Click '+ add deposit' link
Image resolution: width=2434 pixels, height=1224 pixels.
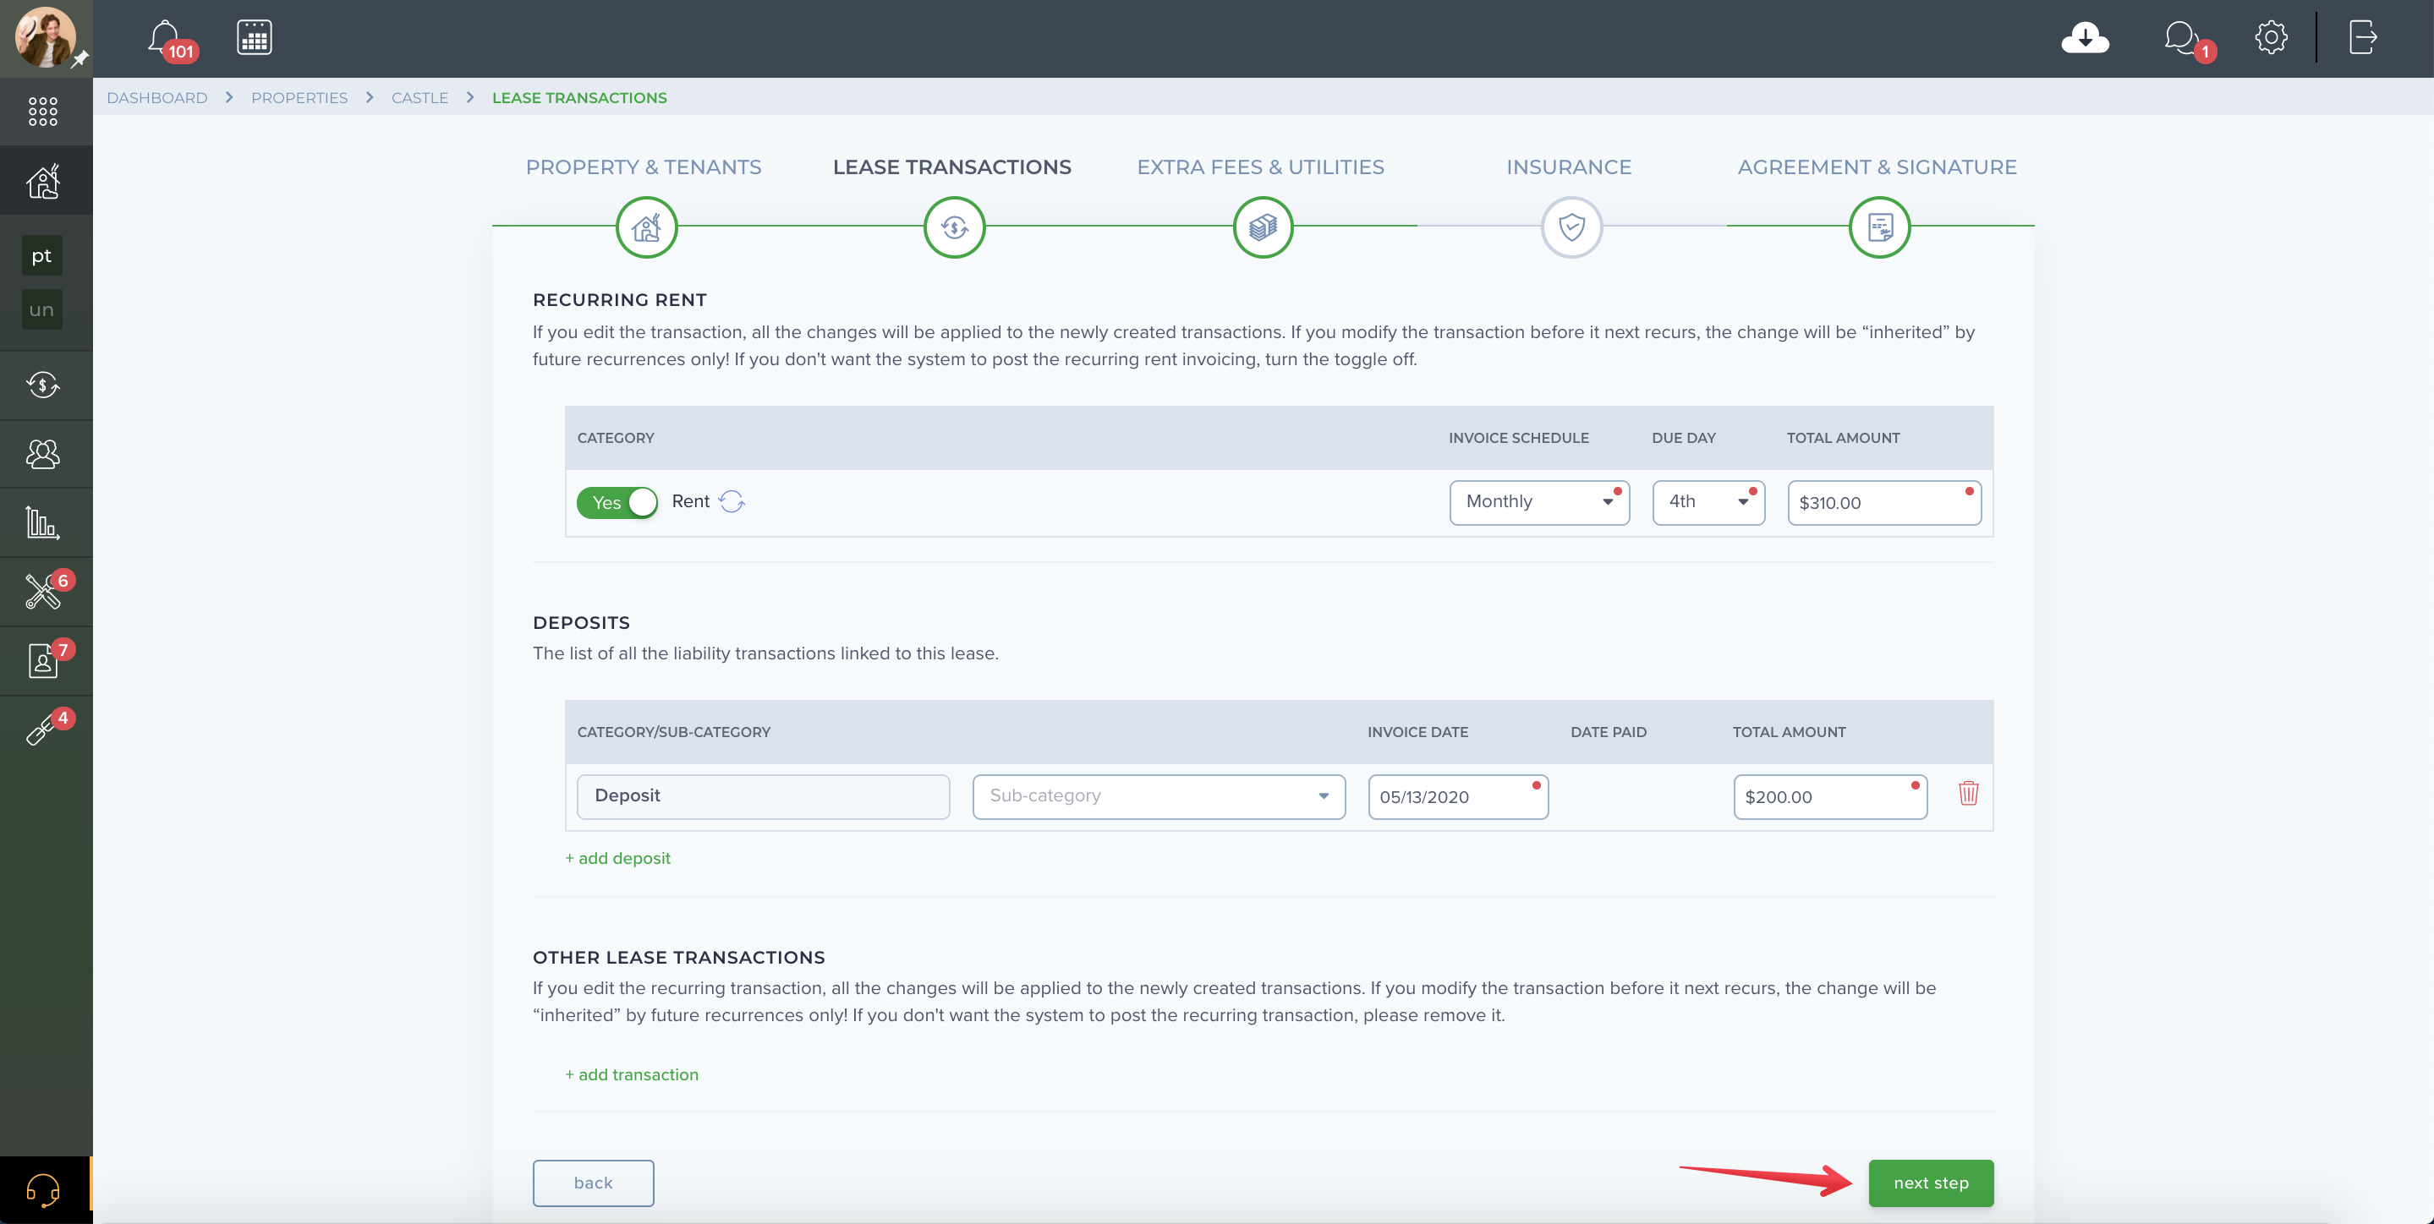(x=618, y=857)
